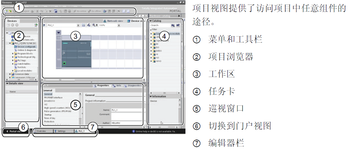Click the green PROFINET port on CPU
The image size is (348, 149).
point(65,63)
